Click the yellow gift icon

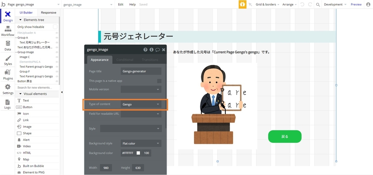coord(242,4)
